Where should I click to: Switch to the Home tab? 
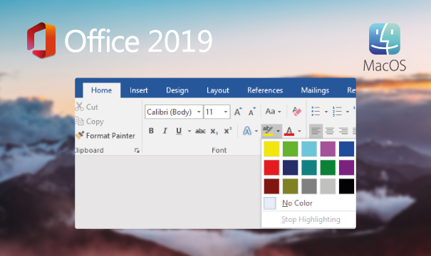[101, 90]
